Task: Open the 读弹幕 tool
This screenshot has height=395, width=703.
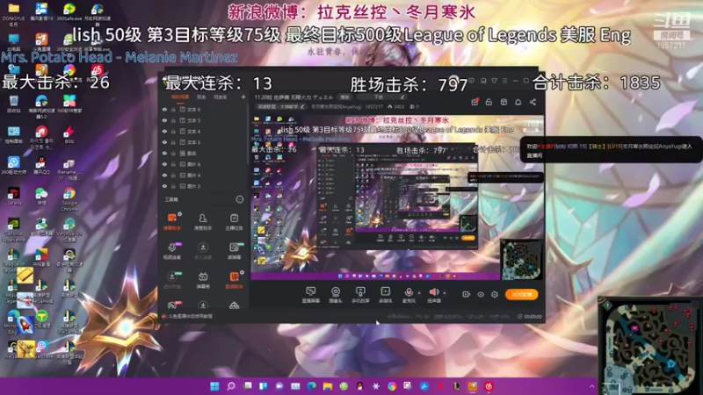Action: point(234,251)
